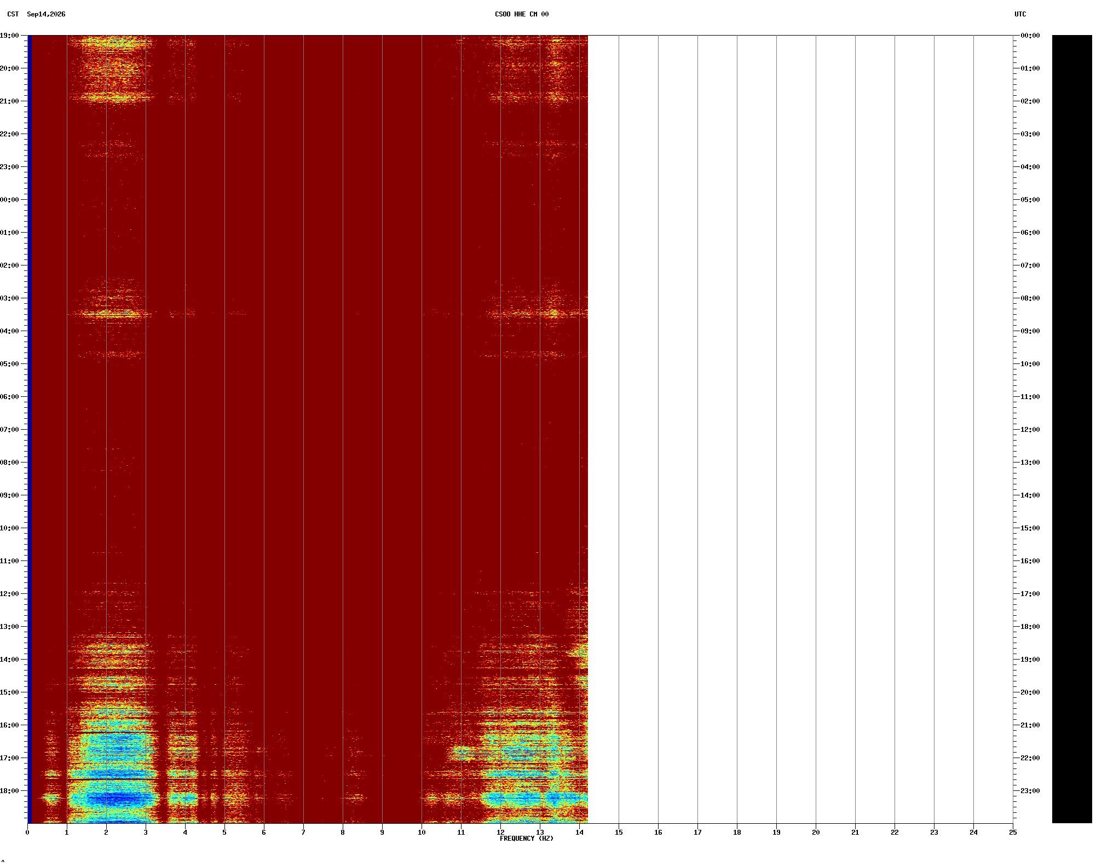The height and width of the screenshot is (867, 1096).
Task: Select the 23:00 UTC time marker
Action: pos(1030,791)
